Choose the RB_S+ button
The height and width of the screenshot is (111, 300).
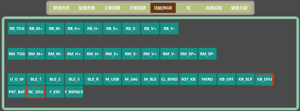(112, 28)
